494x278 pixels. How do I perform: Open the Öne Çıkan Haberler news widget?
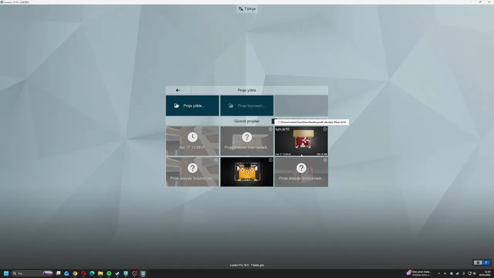(419, 273)
